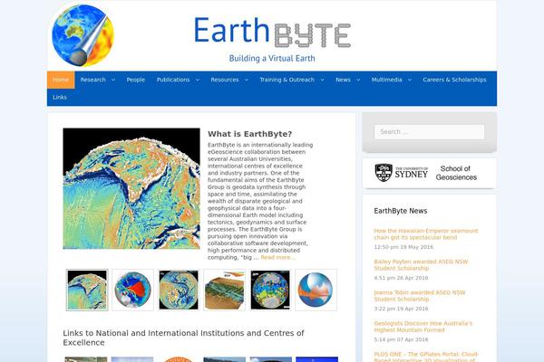Open the Training & Outreach menu
The height and width of the screenshot is (362, 544).
point(287,80)
